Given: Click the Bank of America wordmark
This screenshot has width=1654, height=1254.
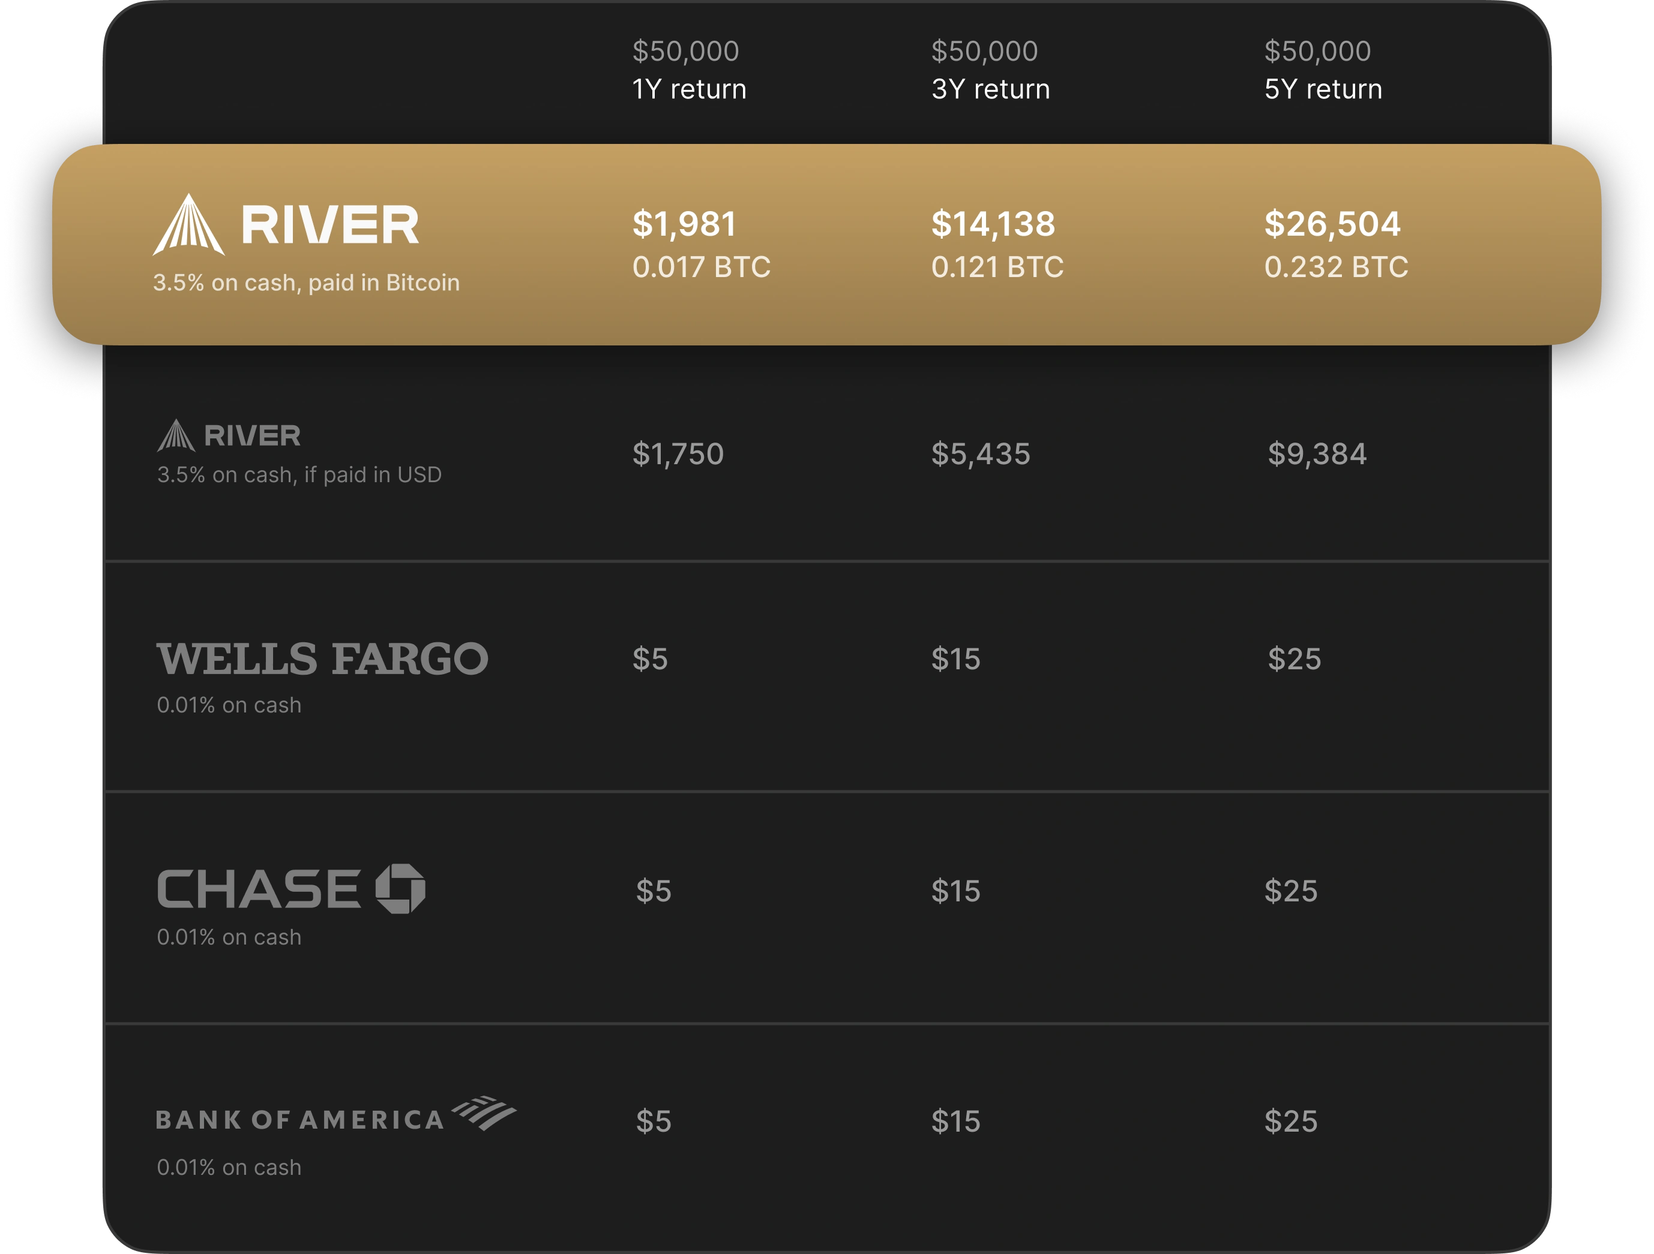Looking at the screenshot, I should 300,1120.
